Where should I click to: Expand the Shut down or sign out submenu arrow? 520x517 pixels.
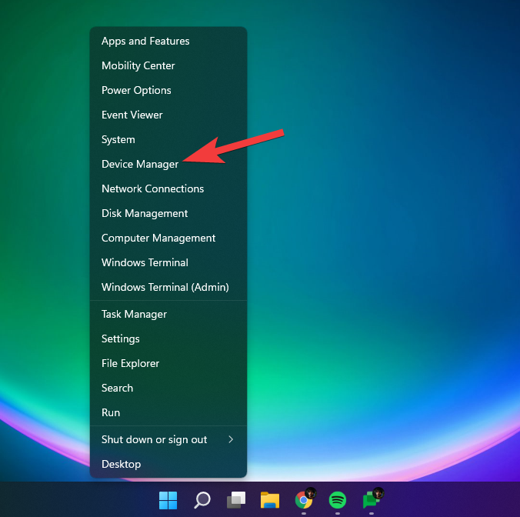231,439
